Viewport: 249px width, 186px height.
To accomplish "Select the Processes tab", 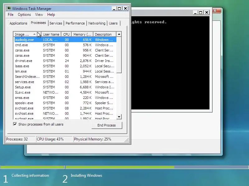I will pos(38,23).
